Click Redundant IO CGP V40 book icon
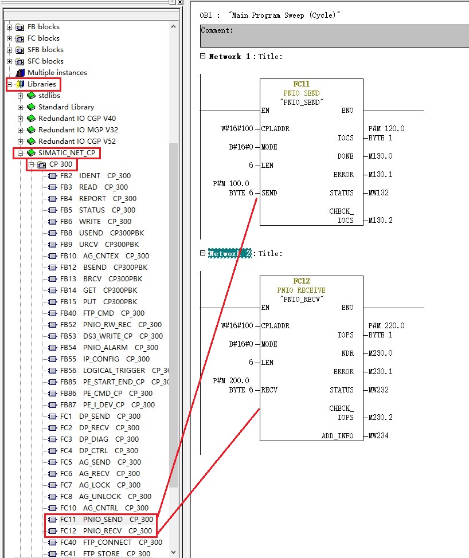Viewport: 469px width, 558px height. point(32,118)
